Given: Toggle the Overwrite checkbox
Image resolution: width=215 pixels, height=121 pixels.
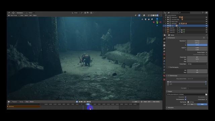Looking at the screenshot, I should tap(185, 97).
